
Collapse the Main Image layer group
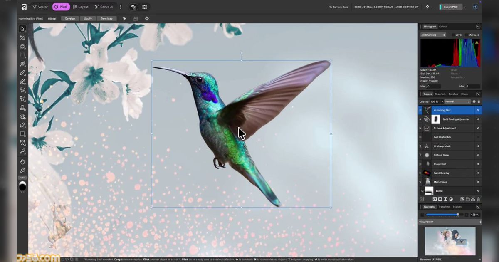click(x=420, y=182)
